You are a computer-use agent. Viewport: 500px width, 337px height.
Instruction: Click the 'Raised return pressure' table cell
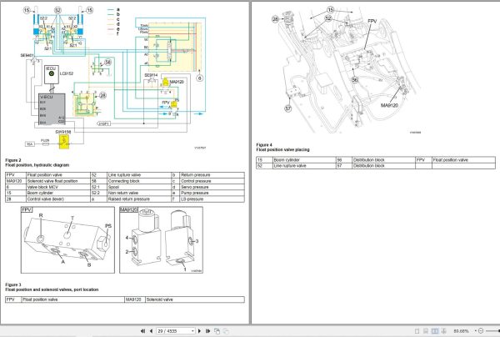(139, 199)
